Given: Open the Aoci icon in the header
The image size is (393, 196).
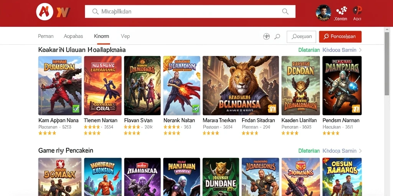Looking at the screenshot, I should pyautogui.click(x=357, y=13).
